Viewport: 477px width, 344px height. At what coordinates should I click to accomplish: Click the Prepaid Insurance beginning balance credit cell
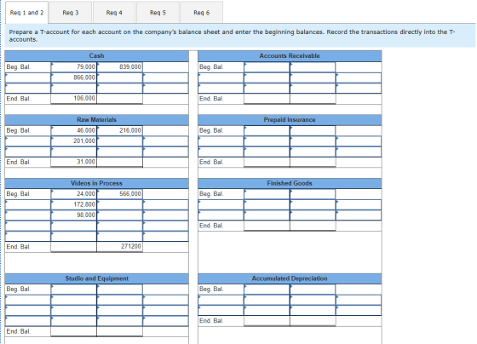pyautogui.click(x=313, y=130)
